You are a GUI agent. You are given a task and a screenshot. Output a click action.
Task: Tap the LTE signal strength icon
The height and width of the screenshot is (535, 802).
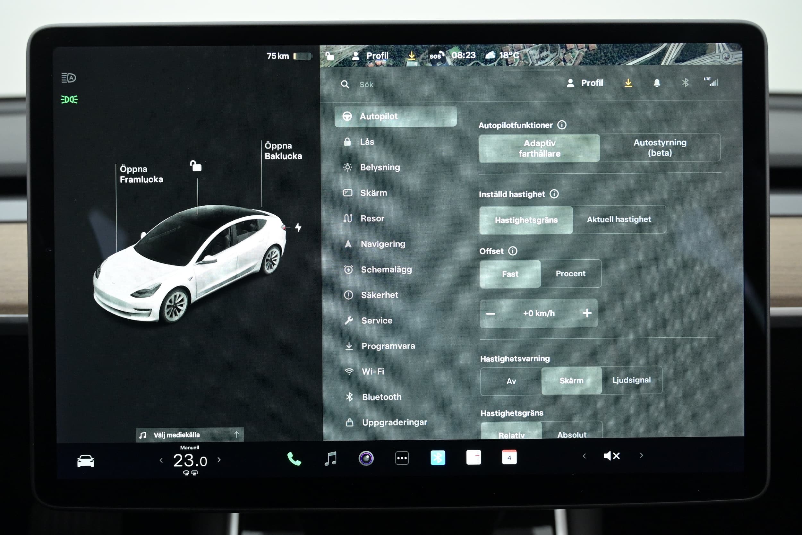(711, 82)
